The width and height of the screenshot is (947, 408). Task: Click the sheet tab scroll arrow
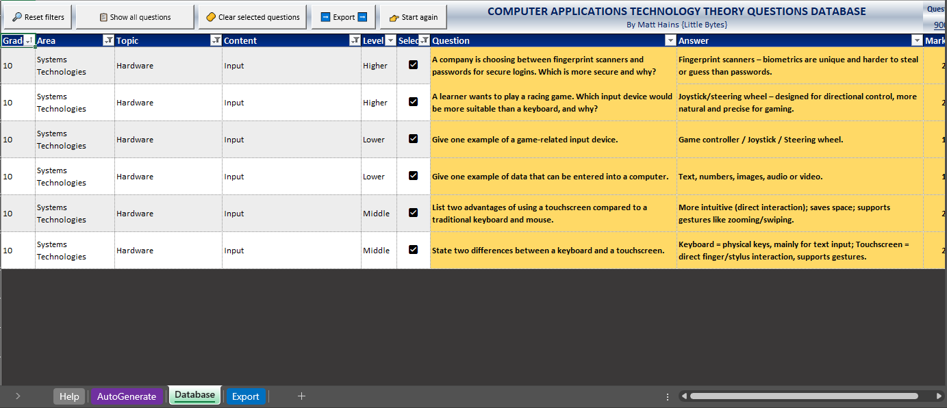18,396
